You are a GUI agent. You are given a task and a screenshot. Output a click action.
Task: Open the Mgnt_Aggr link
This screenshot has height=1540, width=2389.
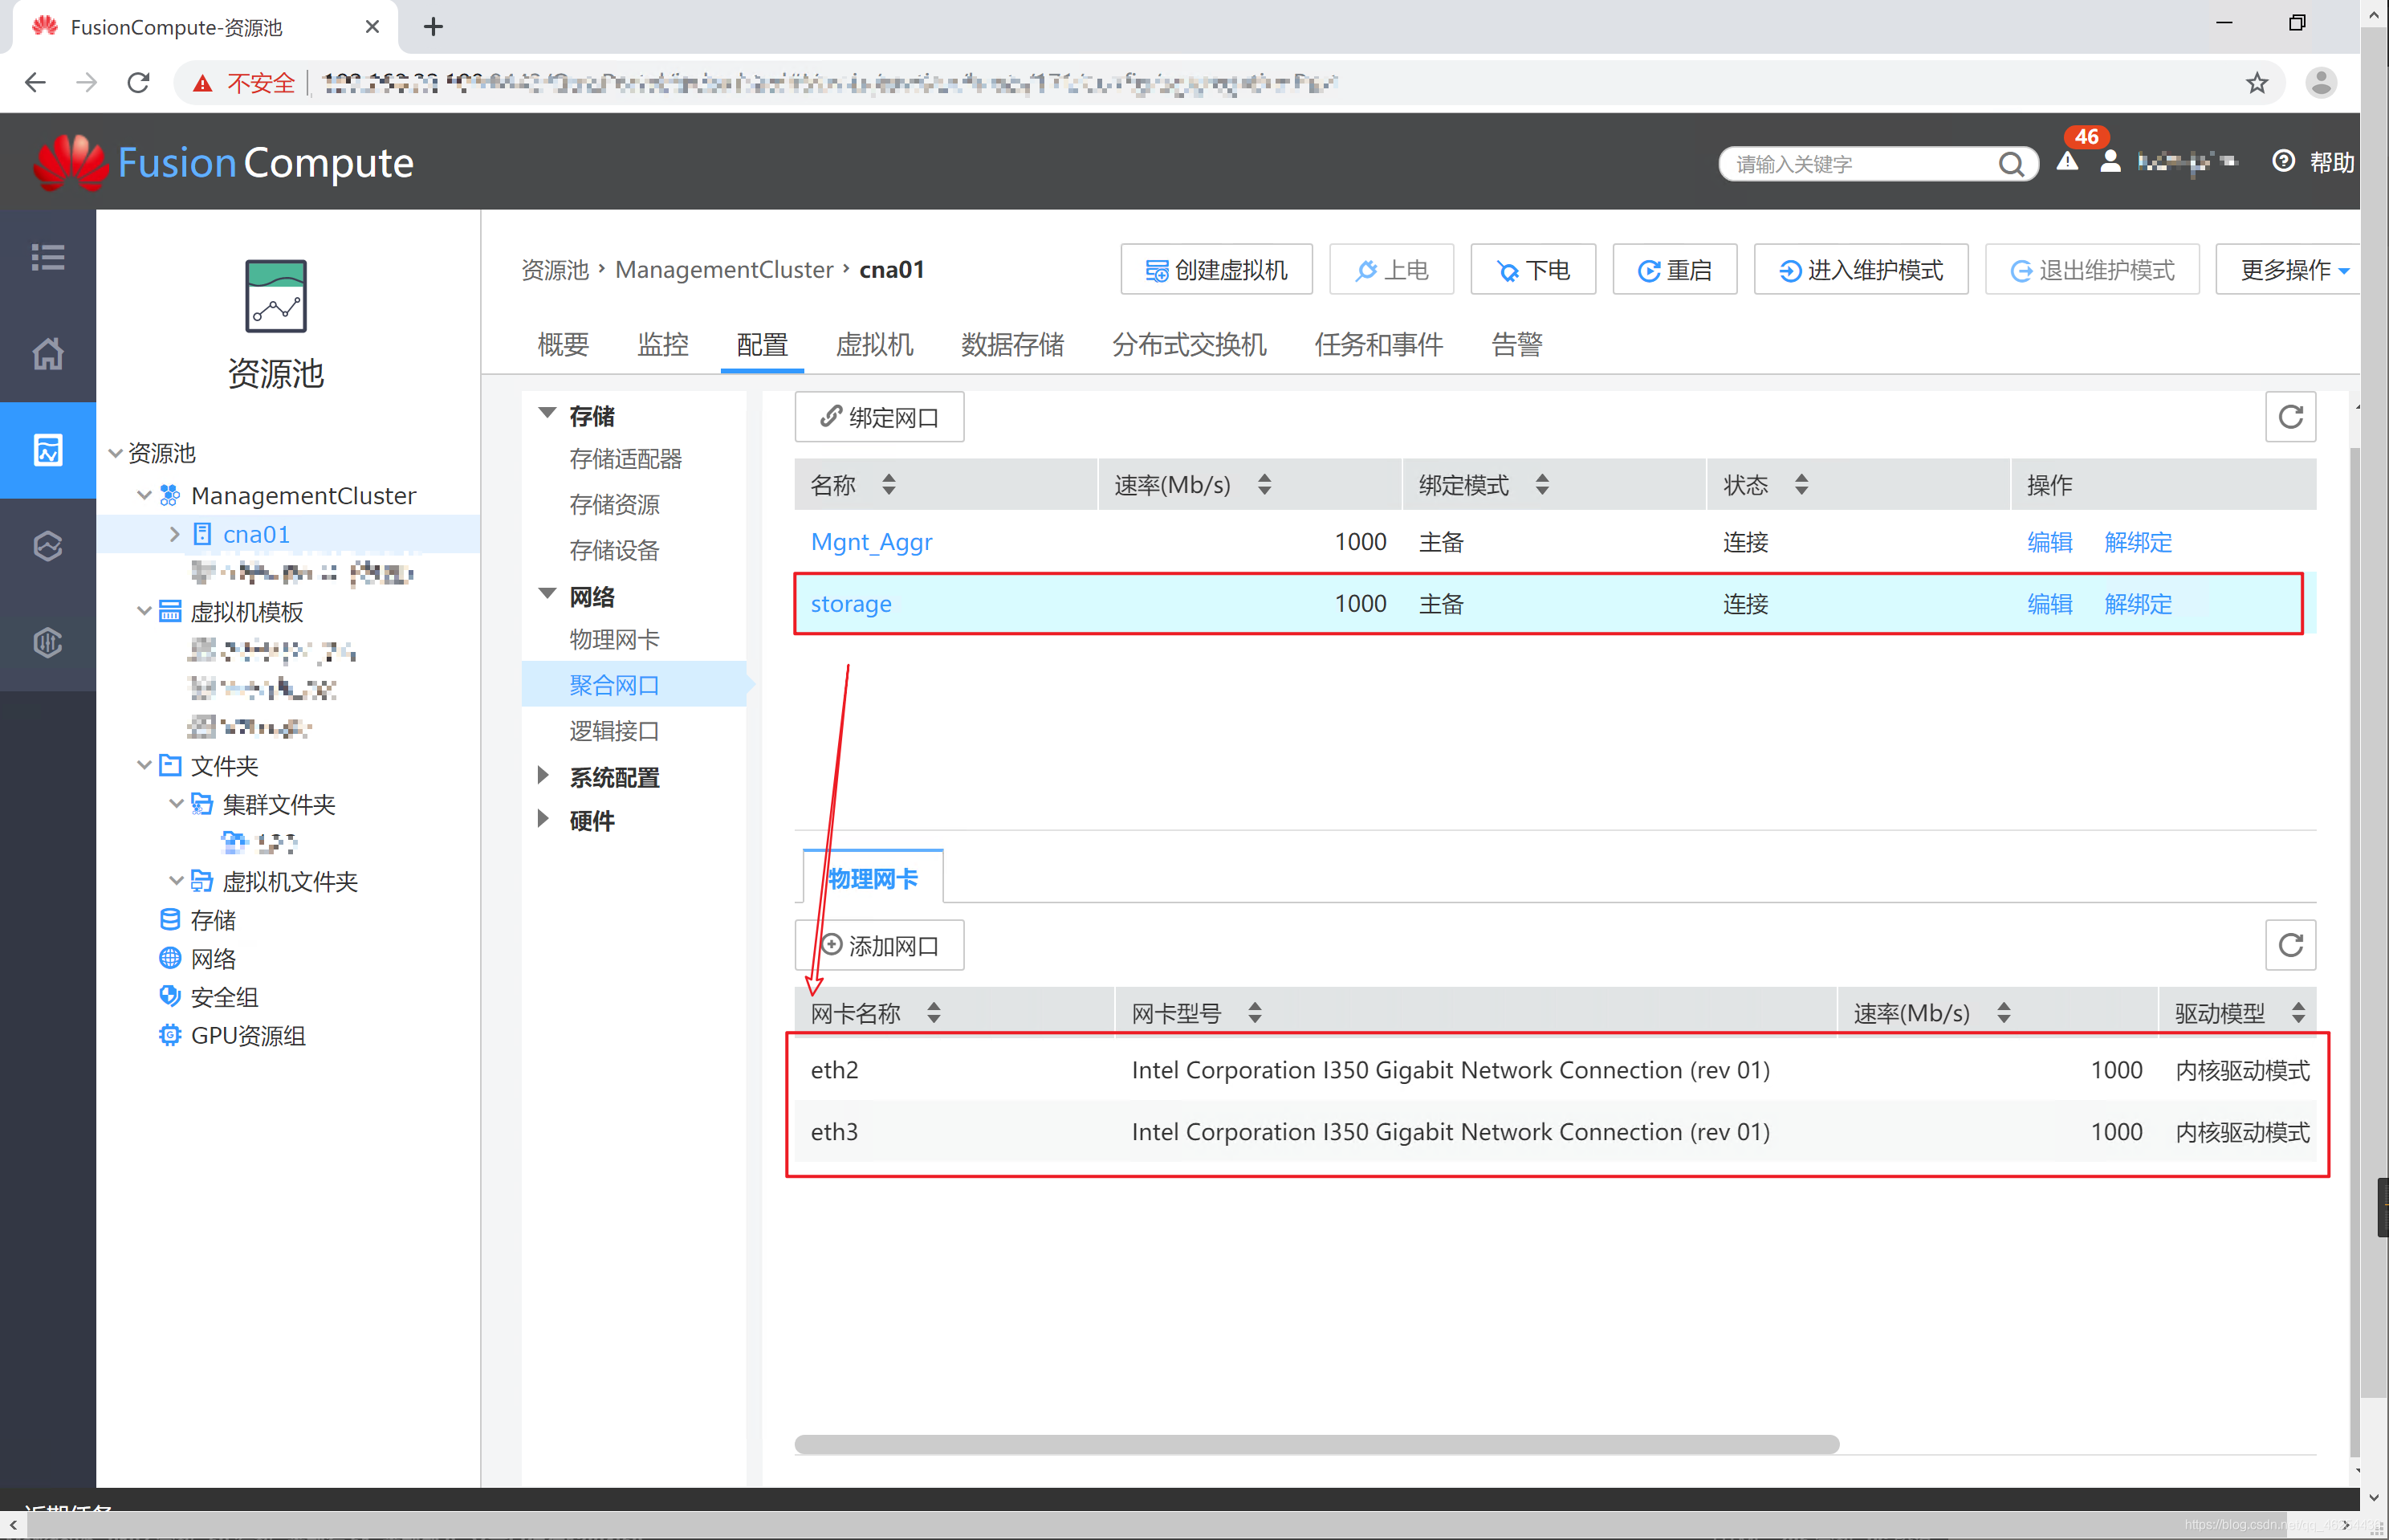click(x=872, y=542)
